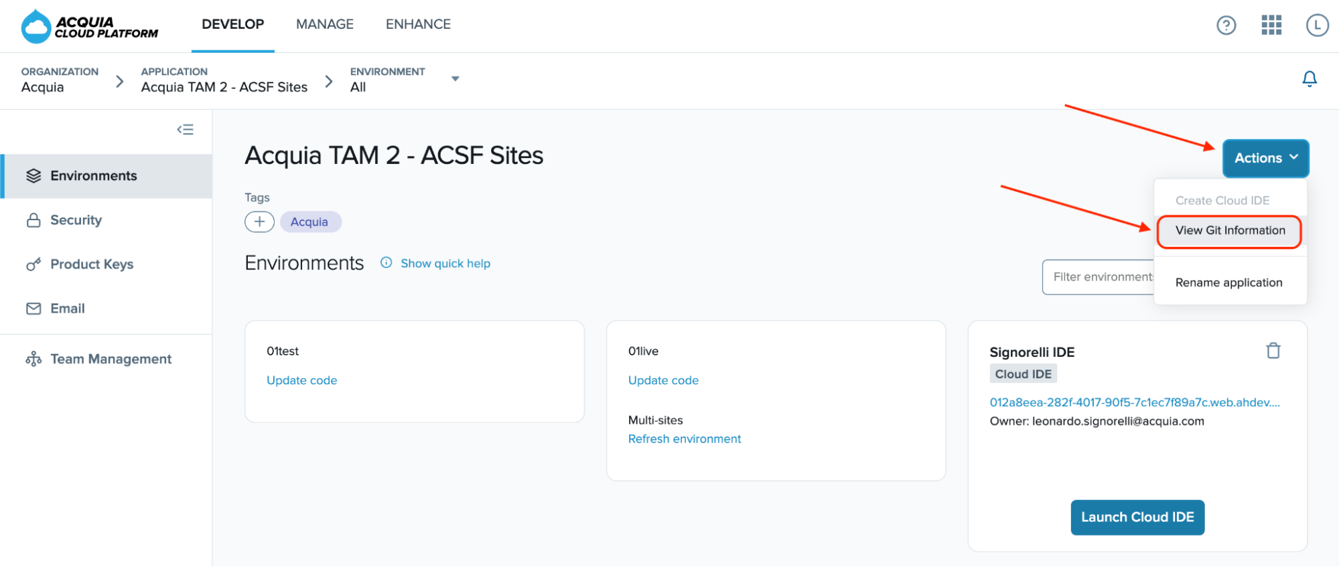Viewport: 1339px width, 567px height.
Task: Switch to the MANAGE tab
Action: click(325, 25)
